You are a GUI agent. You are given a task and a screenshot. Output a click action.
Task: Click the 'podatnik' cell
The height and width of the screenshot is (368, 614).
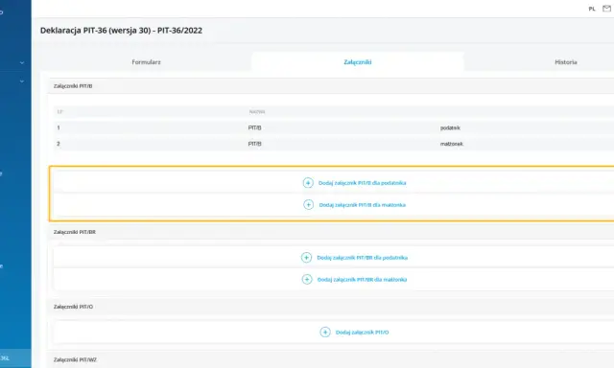pyautogui.click(x=450, y=127)
